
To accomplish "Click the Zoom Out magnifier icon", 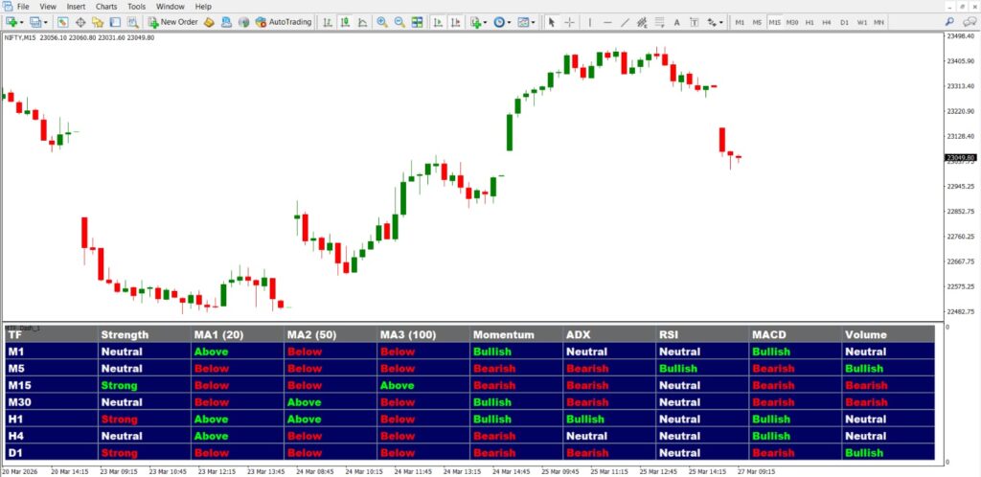I will pos(399,21).
